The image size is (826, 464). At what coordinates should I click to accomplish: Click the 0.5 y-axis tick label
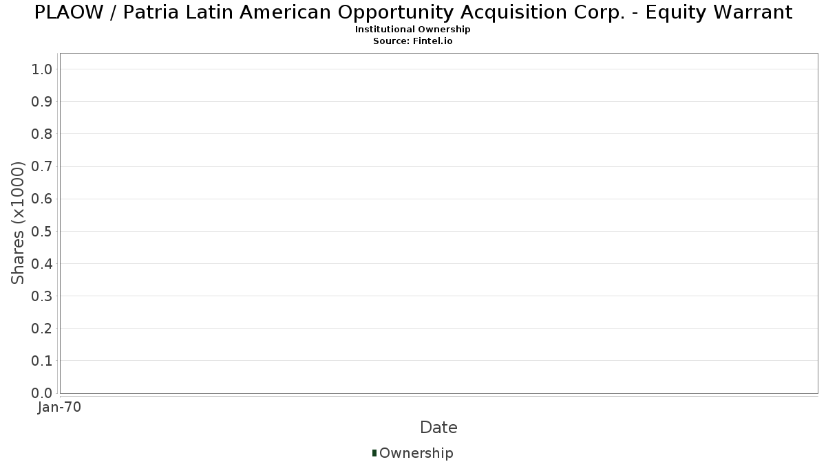click(42, 231)
